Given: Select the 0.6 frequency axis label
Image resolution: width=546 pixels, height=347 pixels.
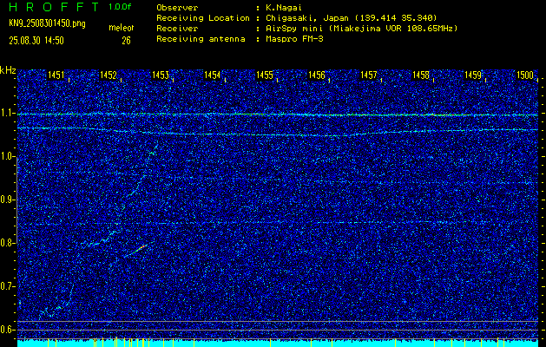Looking at the screenshot, I should [x=7, y=330].
